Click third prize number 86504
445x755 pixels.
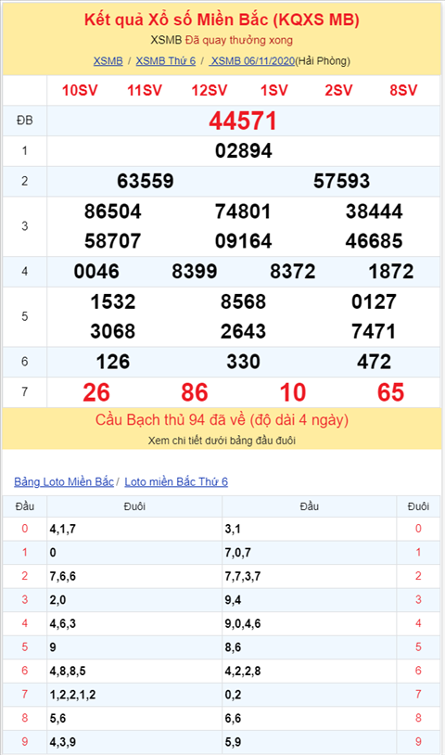[112, 211]
